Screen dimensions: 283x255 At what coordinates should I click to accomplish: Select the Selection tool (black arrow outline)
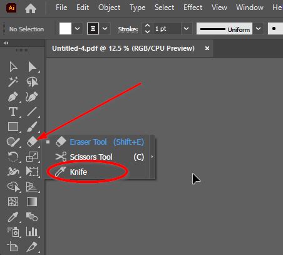pyautogui.click(x=13, y=67)
